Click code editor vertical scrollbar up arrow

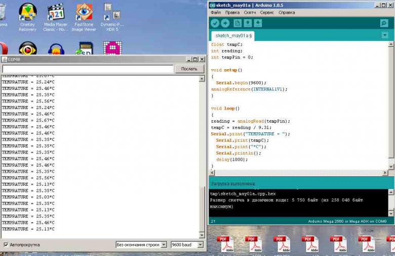[x=391, y=44]
